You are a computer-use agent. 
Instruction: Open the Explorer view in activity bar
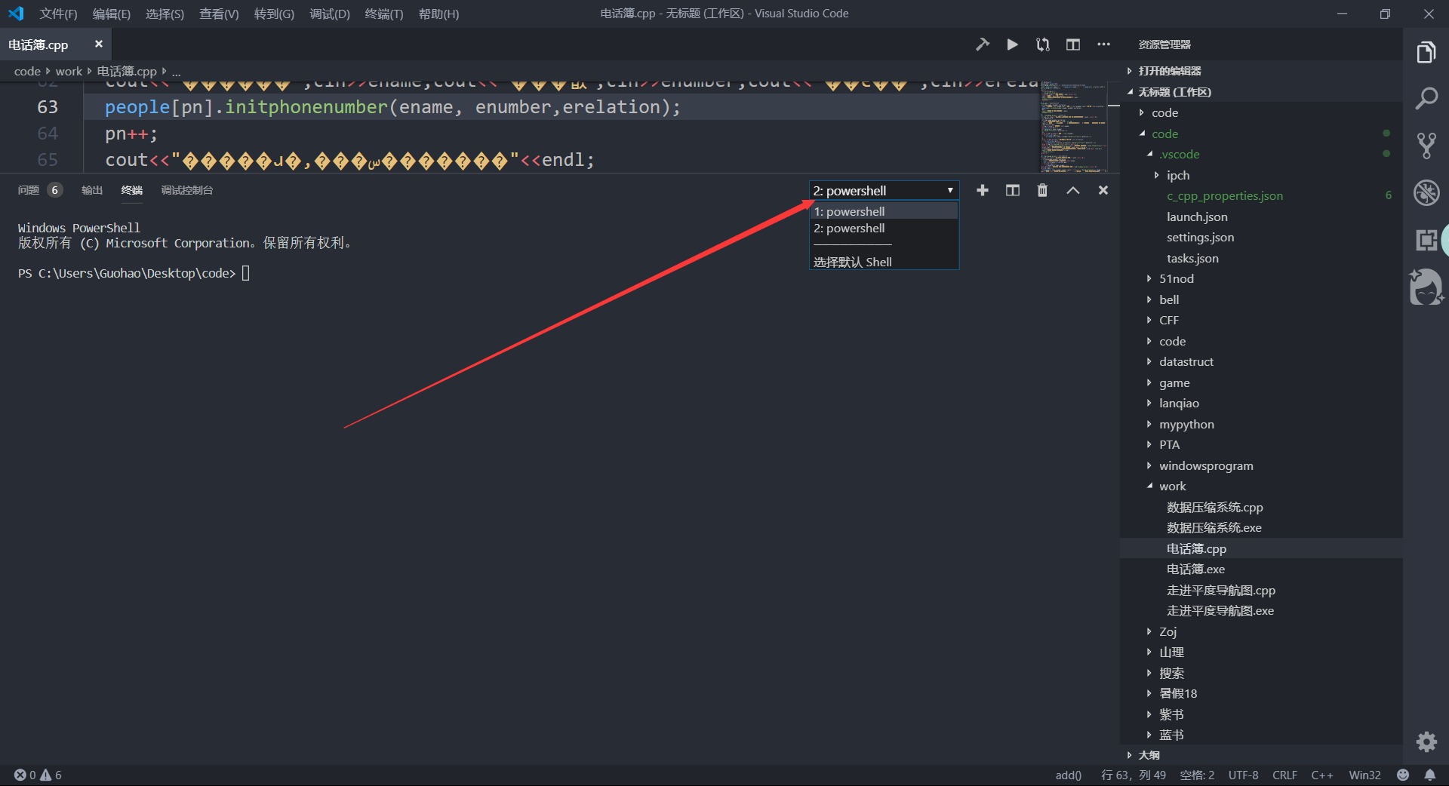click(1426, 52)
